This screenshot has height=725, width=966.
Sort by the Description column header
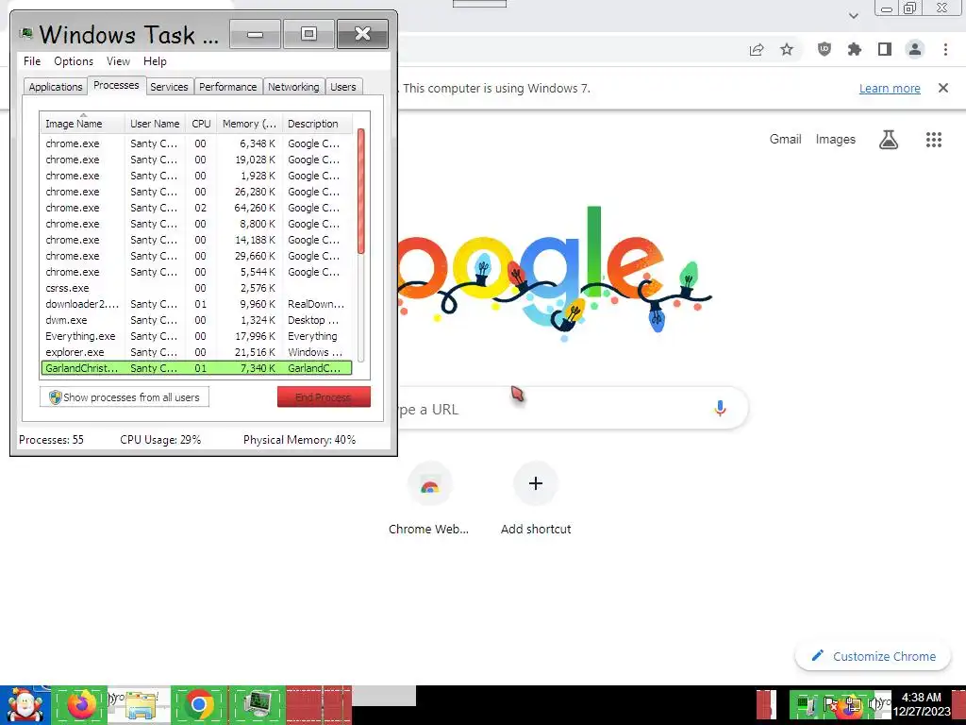point(317,124)
